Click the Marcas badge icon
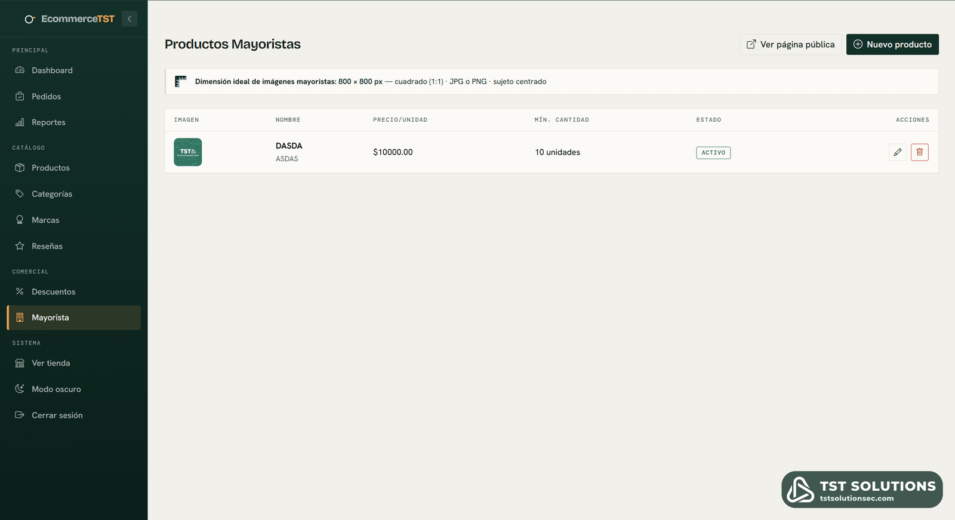Screen dimensions: 955x520 (20, 220)
